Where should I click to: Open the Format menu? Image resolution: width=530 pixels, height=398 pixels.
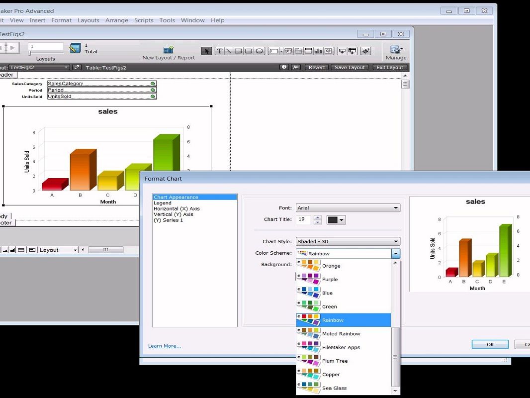pyautogui.click(x=61, y=20)
